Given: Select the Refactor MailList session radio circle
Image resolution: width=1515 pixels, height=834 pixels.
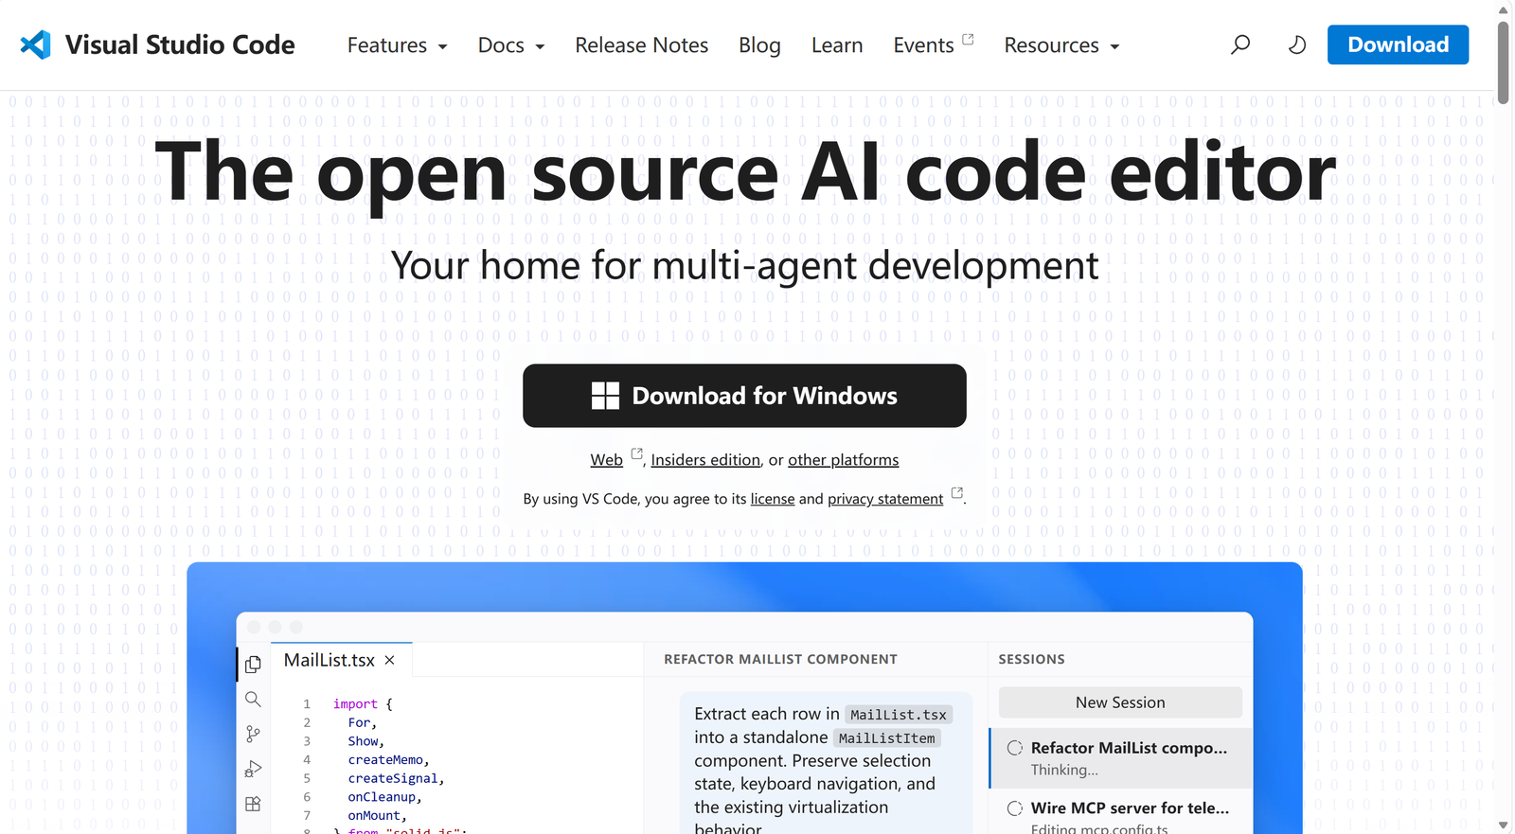Looking at the screenshot, I should [x=1015, y=748].
